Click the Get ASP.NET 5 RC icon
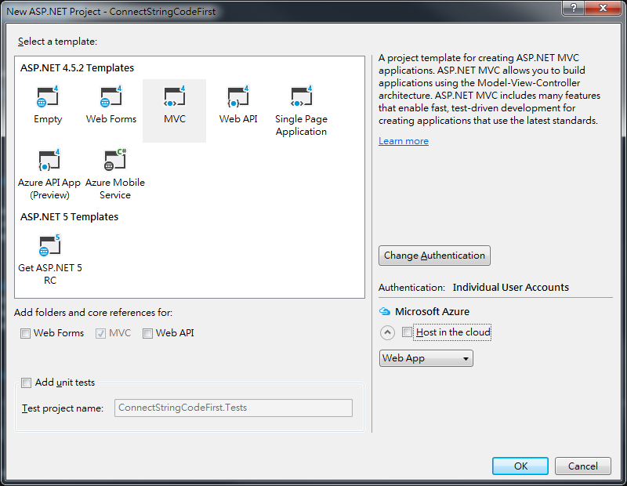The width and height of the screenshot is (627, 486). pos(49,245)
